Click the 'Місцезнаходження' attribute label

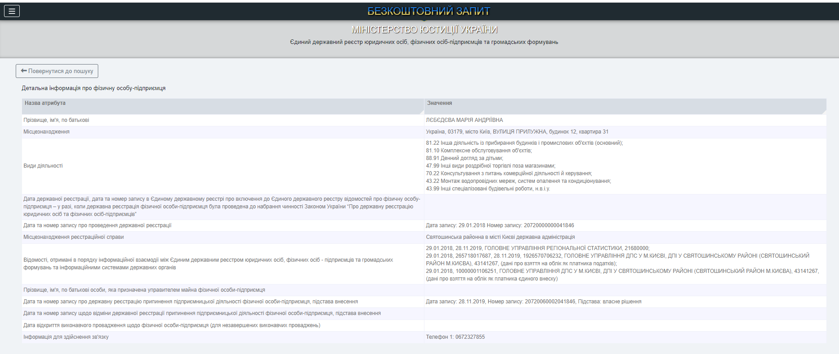[x=46, y=132]
